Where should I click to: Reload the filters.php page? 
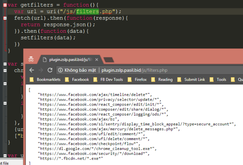(x=50, y=70)
